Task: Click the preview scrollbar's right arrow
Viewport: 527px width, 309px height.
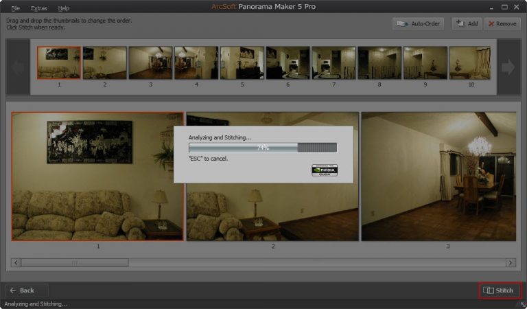Action: pos(511,262)
